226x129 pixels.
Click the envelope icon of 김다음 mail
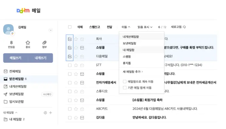tap(82, 118)
